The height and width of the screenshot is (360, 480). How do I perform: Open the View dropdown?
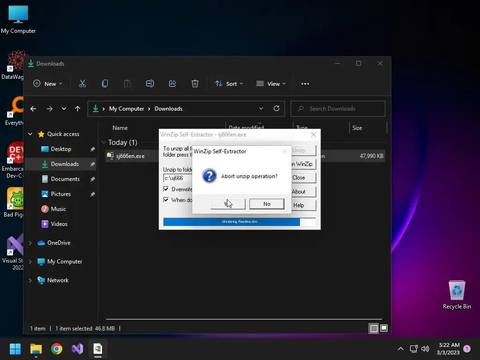271,83
